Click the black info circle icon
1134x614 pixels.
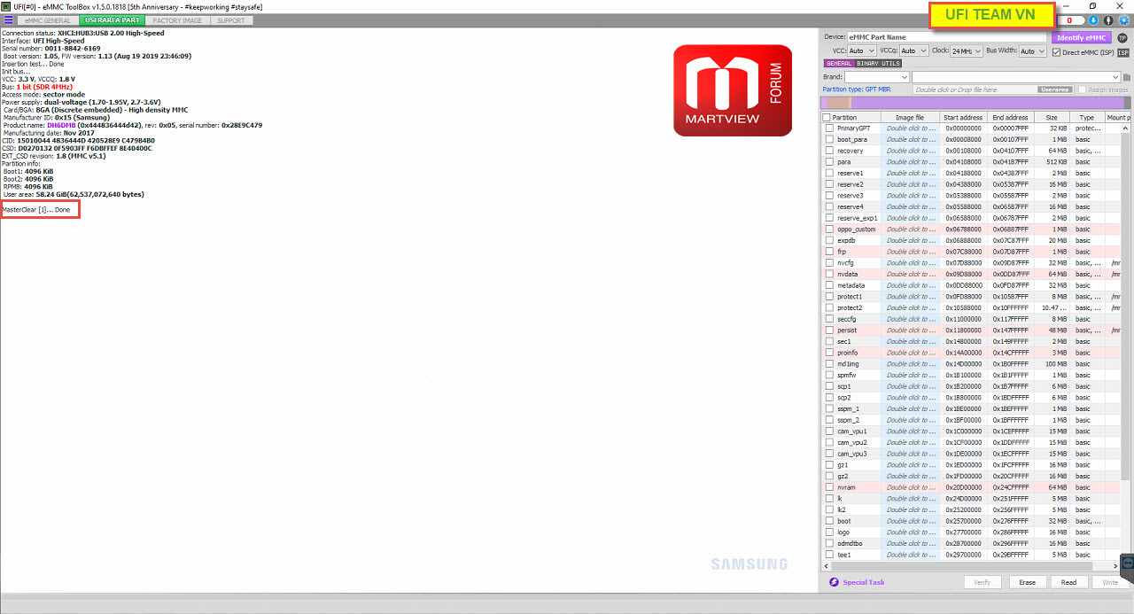[x=1107, y=19]
